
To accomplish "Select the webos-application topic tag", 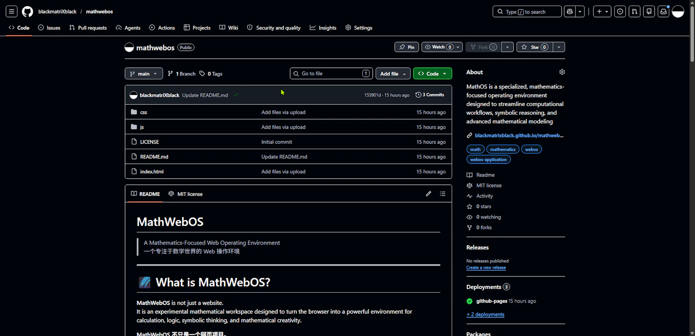I will (489, 160).
